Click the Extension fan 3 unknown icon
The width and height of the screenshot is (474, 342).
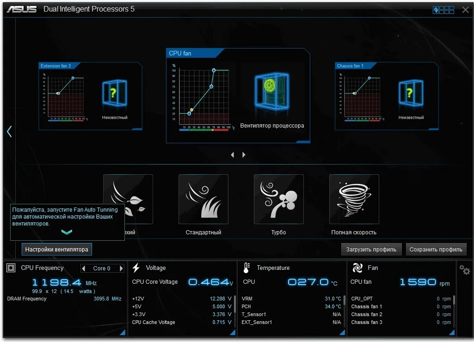pyautogui.click(x=115, y=92)
